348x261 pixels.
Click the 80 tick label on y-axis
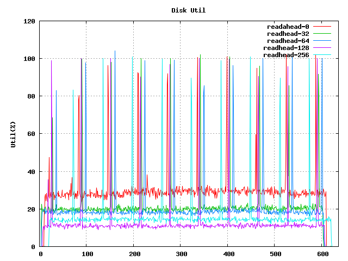click(32, 96)
